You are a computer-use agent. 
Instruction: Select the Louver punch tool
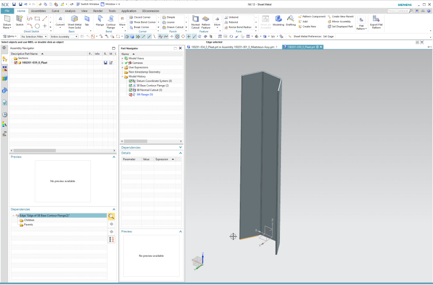(169, 22)
